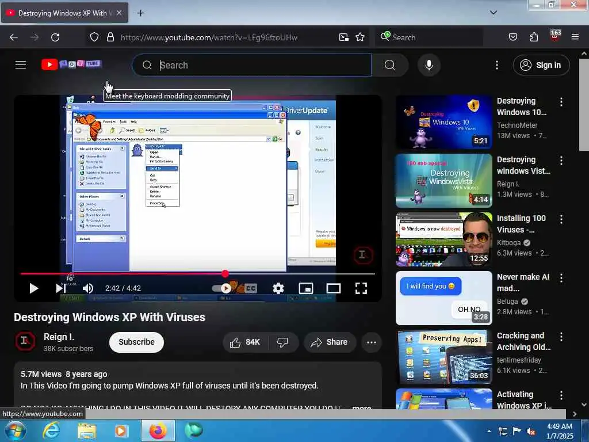
Task: Open options menu for Installing 100 Viruses
Action: [x=561, y=219]
